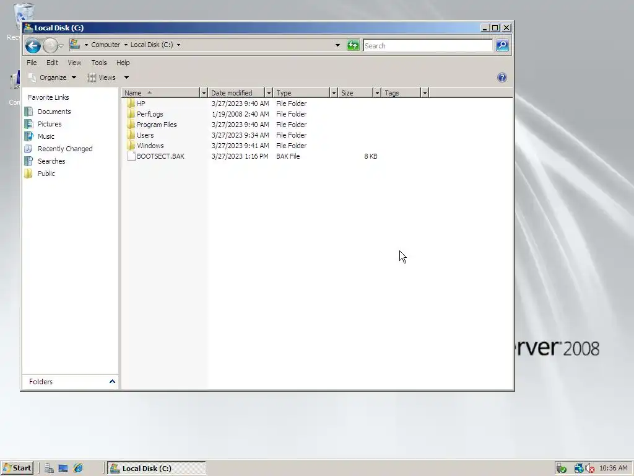Open the Type column filter dropdown

[x=334, y=93]
